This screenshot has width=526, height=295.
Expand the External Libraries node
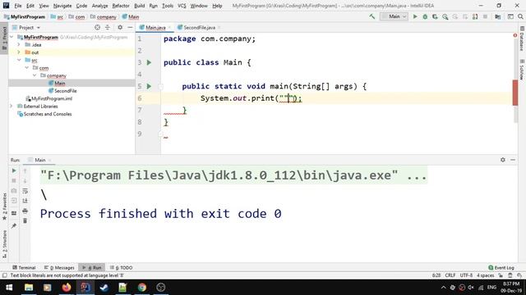pyautogui.click(x=12, y=107)
